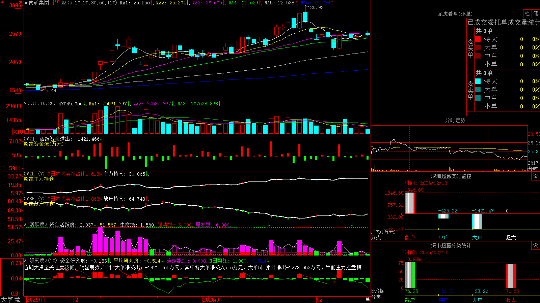Click the 南矿集团 stock name
The image size is (540, 303).
click(39, 3)
